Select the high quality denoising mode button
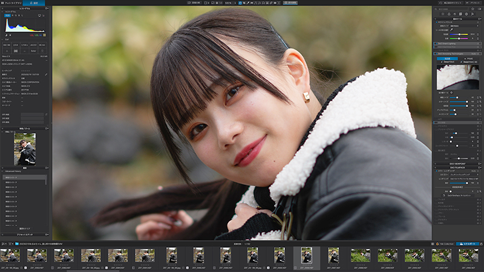 (x=447, y=59)
